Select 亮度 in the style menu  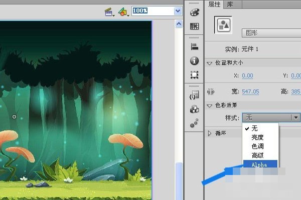pos(260,137)
